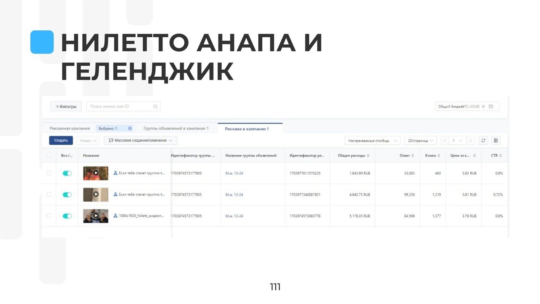Play the video thumbnail in the 1,843.90 RUB row
540x304 pixels.
click(96, 173)
